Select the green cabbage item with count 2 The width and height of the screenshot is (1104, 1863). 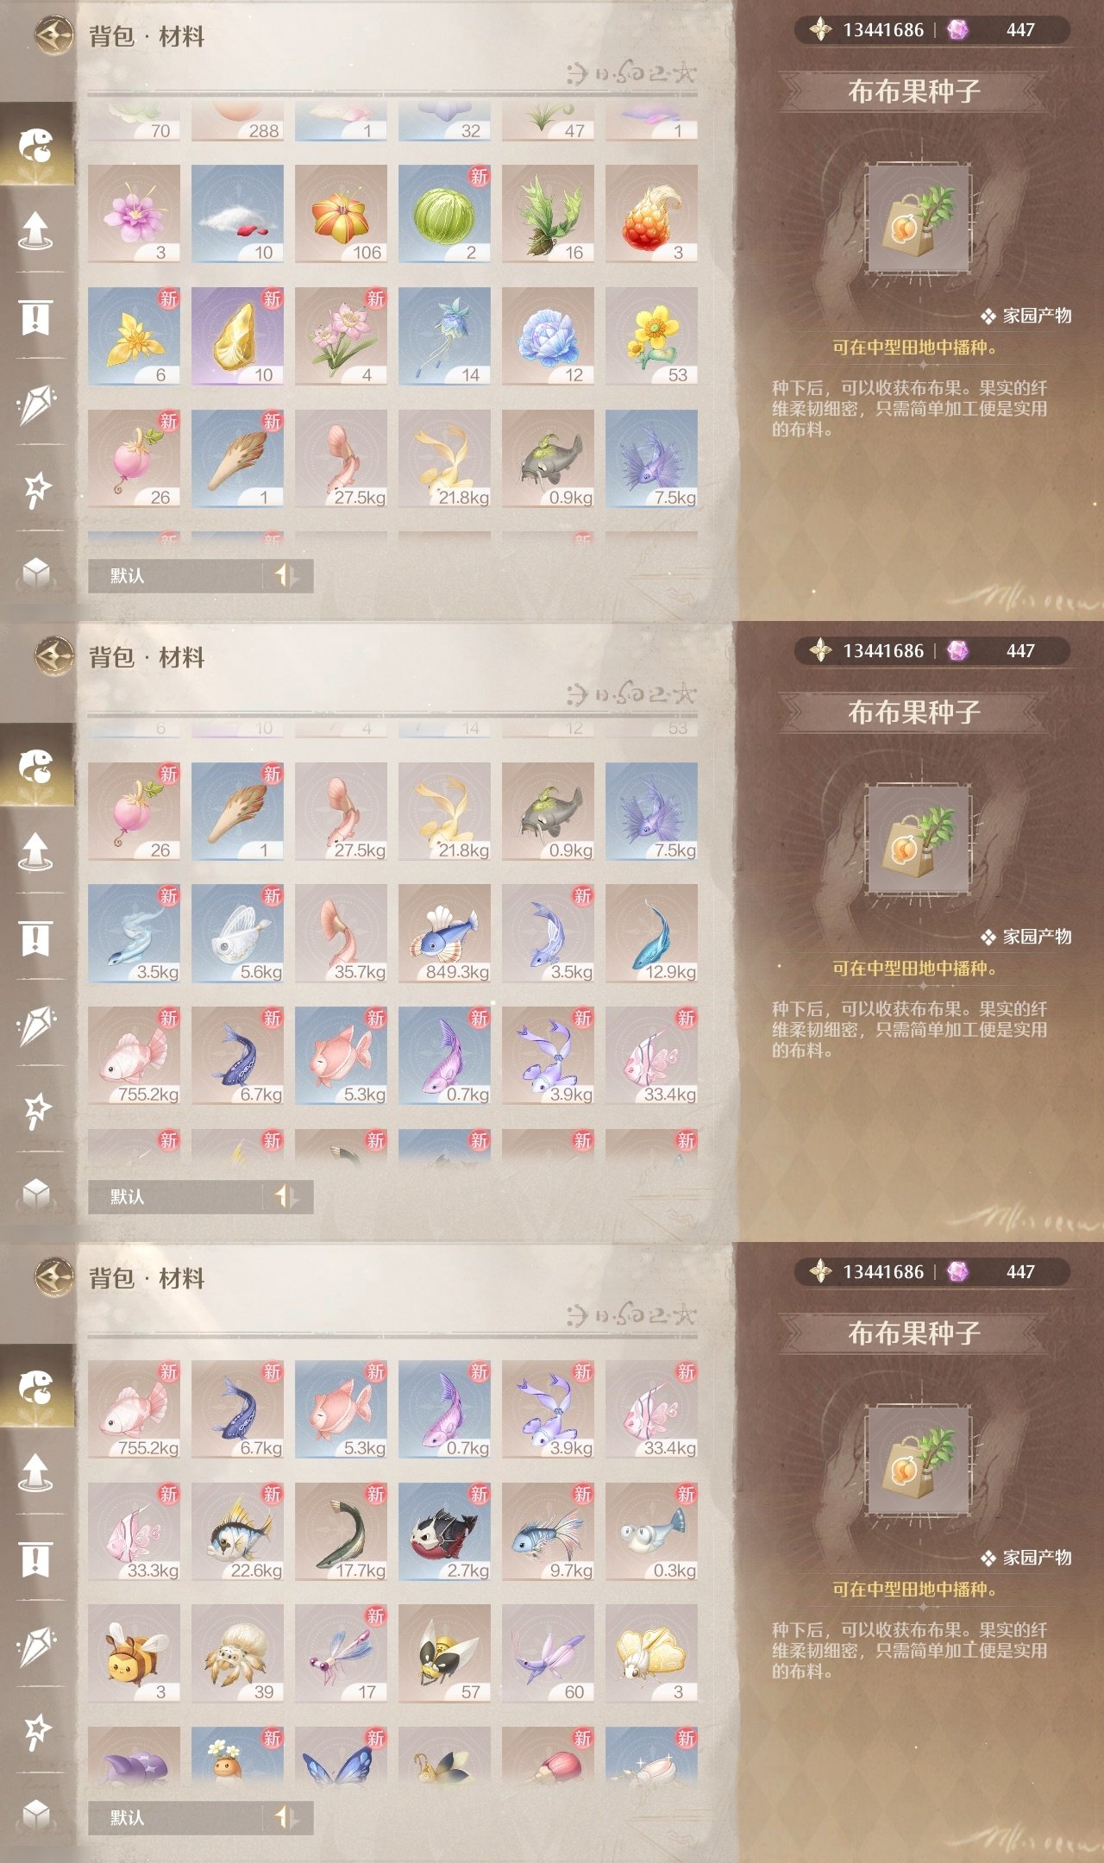point(444,214)
